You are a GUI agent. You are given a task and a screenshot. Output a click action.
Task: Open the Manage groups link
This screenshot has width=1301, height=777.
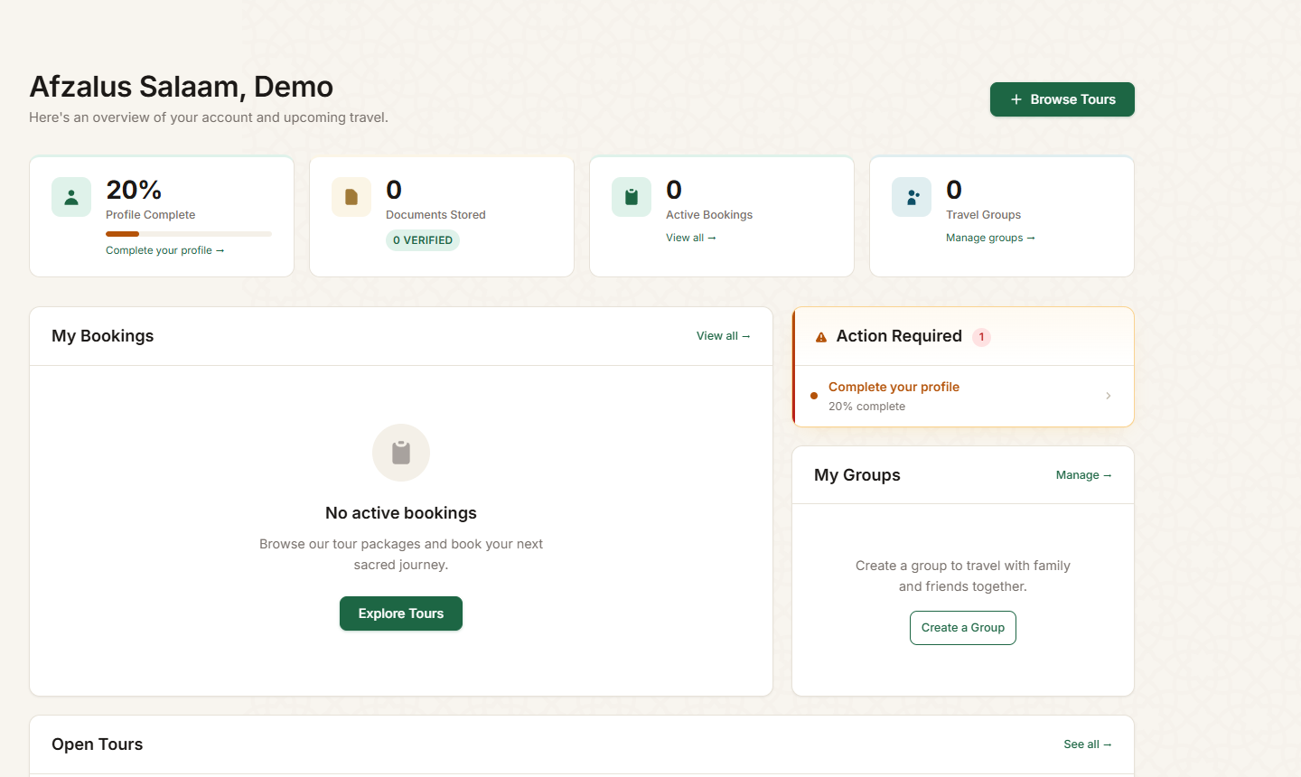pyautogui.click(x=990, y=238)
